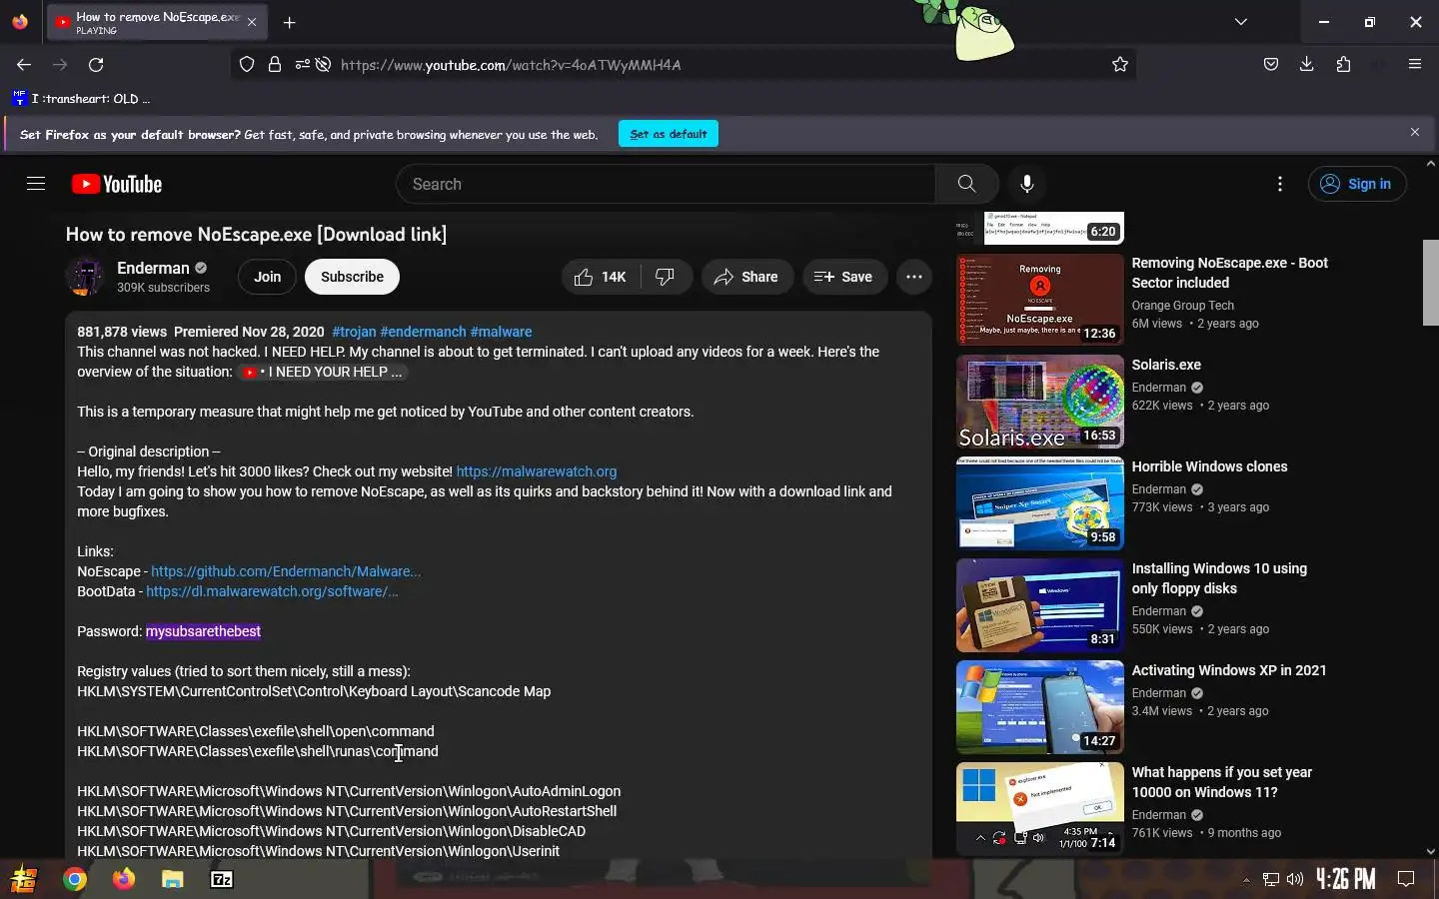Open YouTube settings three-dot menu
Screen dimensions: 1439x899
click(x=1279, y=184)
